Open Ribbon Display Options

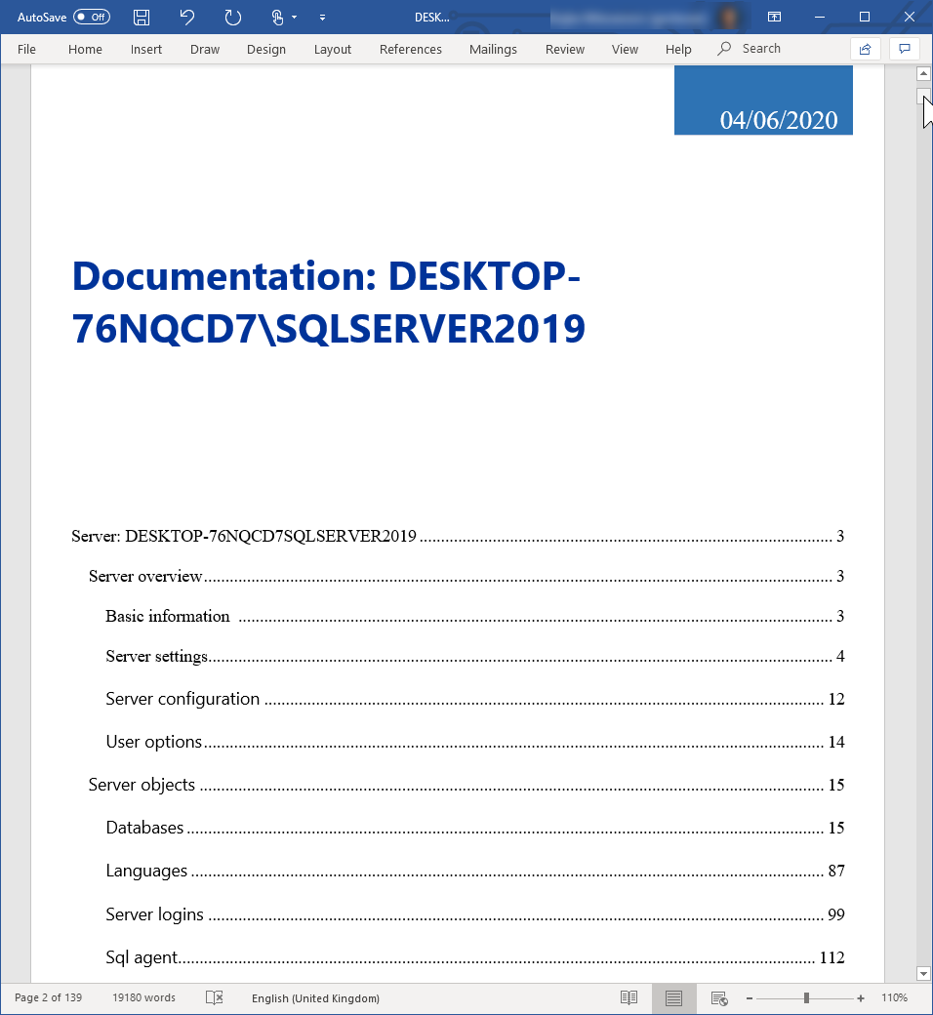774,17
